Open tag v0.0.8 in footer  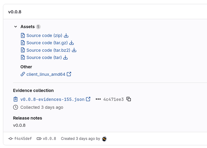tap(49, 139)
